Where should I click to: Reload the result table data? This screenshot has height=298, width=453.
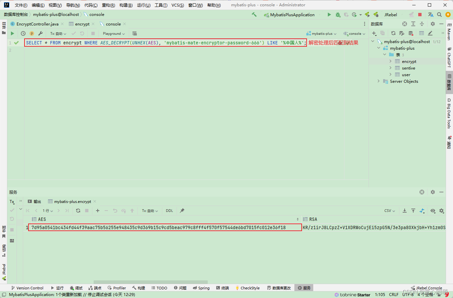coord(78,211)
